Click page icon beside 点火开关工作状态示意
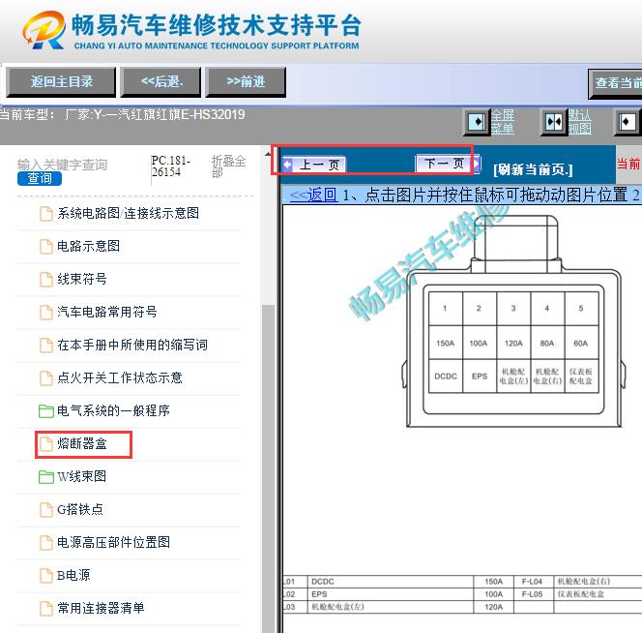Image resolution: width=642 pixels, height=633 pixels. [x=45, y=378]
